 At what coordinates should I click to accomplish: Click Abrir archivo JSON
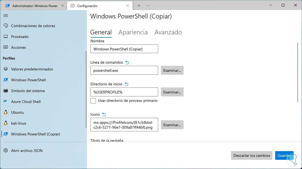coord(44,151)
